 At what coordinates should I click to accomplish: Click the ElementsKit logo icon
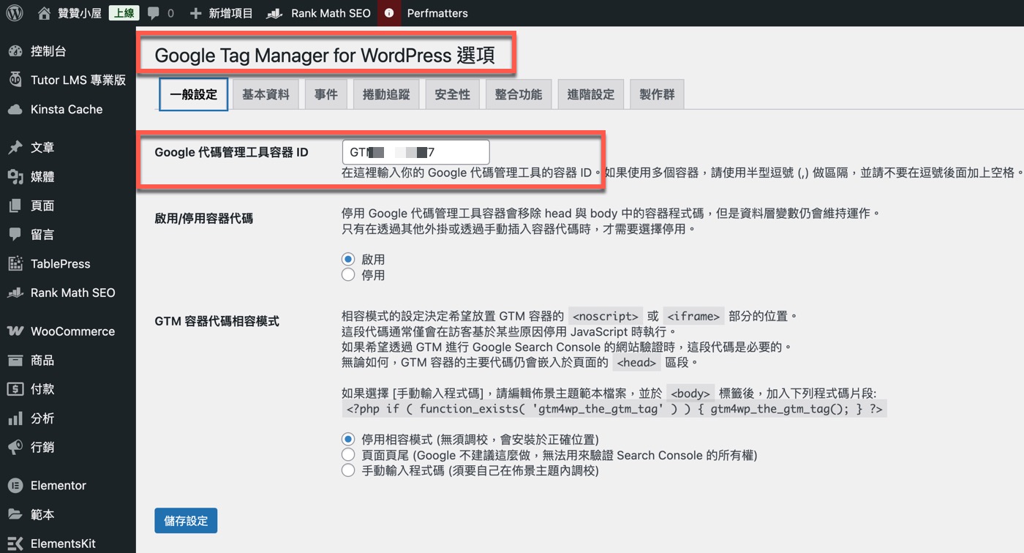coord(15,544)
